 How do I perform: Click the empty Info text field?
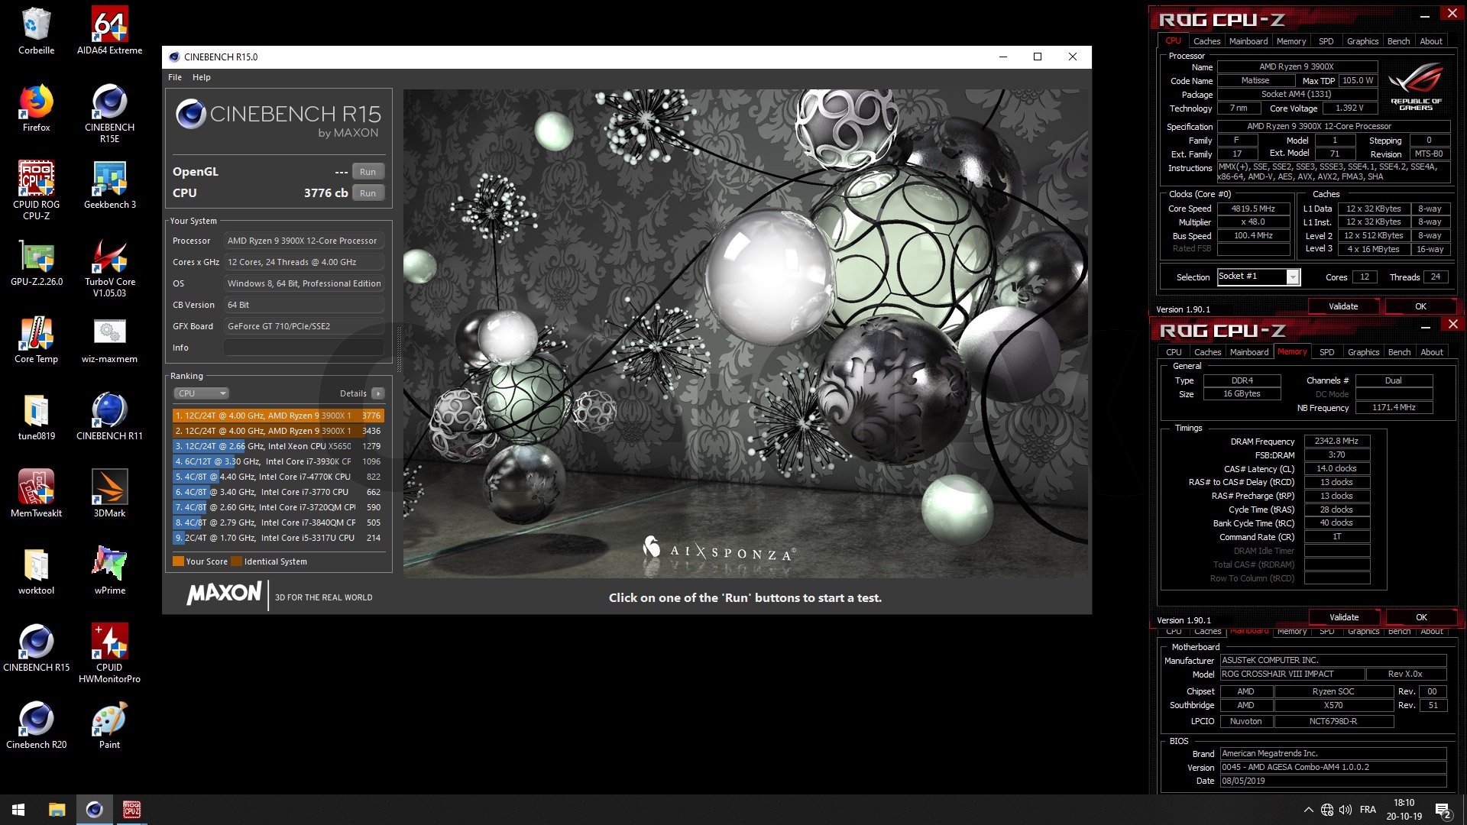[x=303, y=348]
